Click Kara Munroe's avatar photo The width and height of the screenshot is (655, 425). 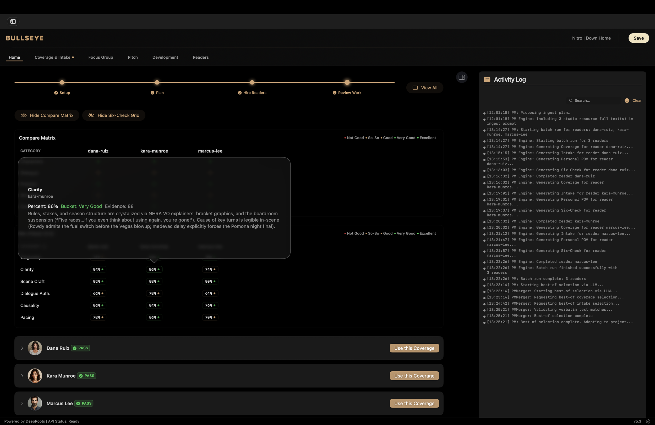[x=35, y=376]
